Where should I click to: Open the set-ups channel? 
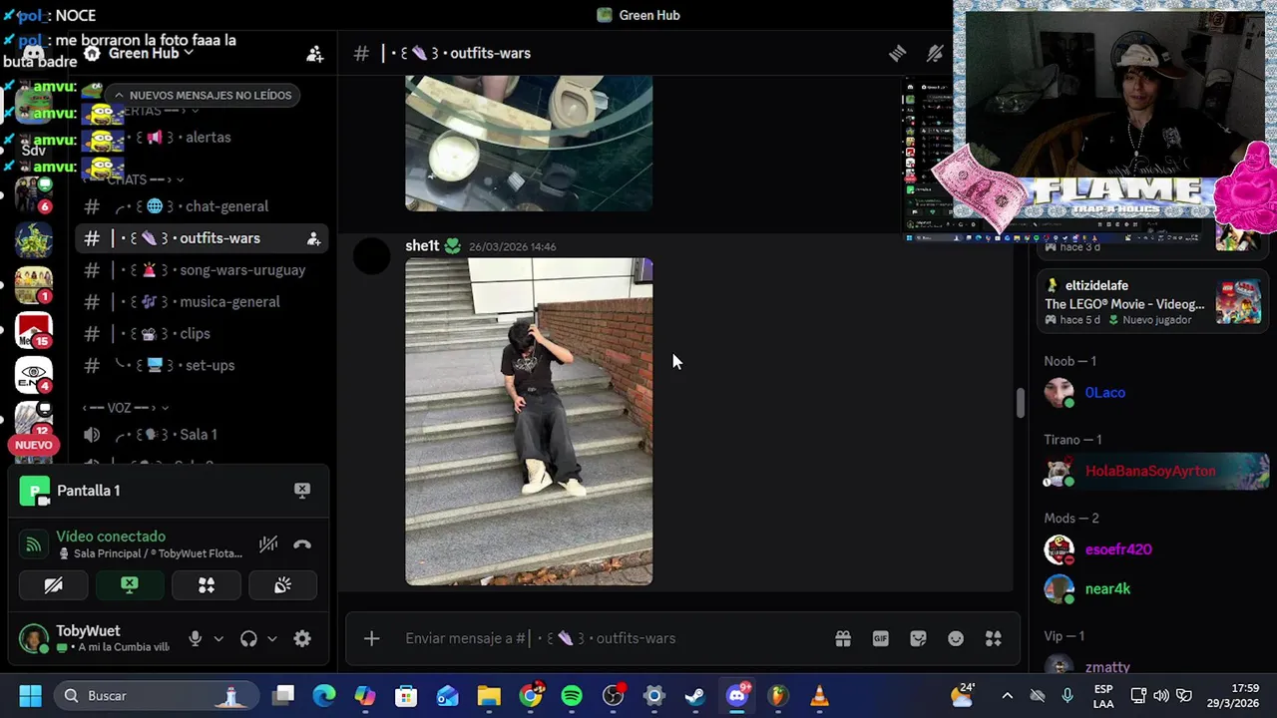(x=204, y=366)
